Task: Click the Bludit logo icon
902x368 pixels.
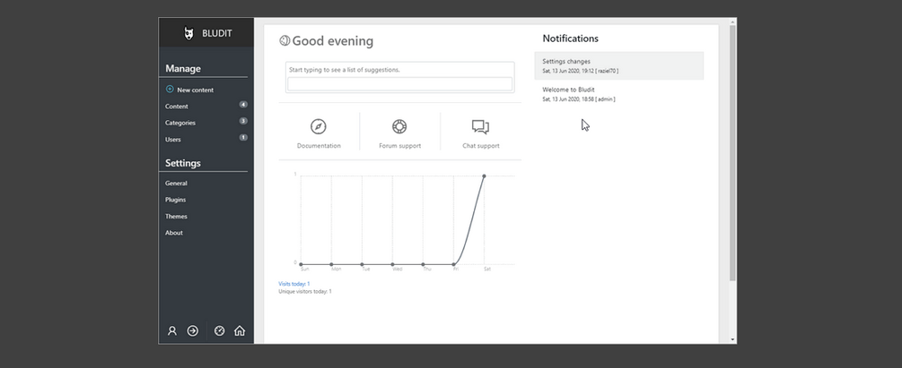Action: pos(188,33)
